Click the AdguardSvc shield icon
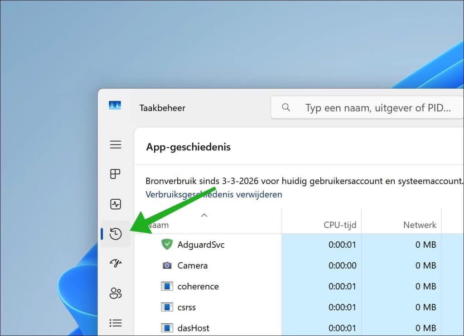Image resolution: width=464 pixels, height=336 pixels. click(166, 245)
